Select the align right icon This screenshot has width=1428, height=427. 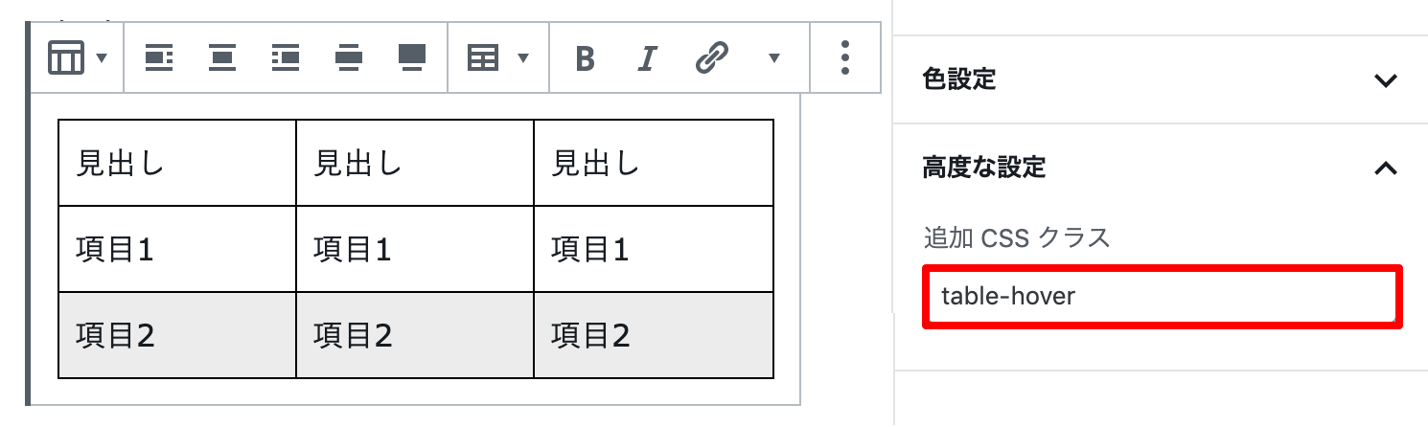tap(286, 58)
